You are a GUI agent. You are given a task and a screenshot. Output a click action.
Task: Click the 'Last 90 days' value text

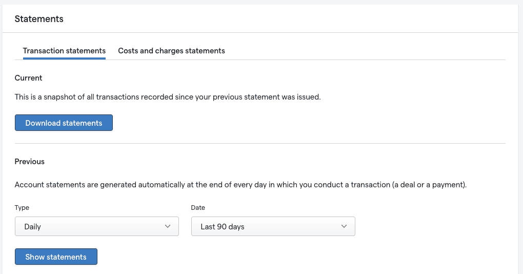pos(223,227)
